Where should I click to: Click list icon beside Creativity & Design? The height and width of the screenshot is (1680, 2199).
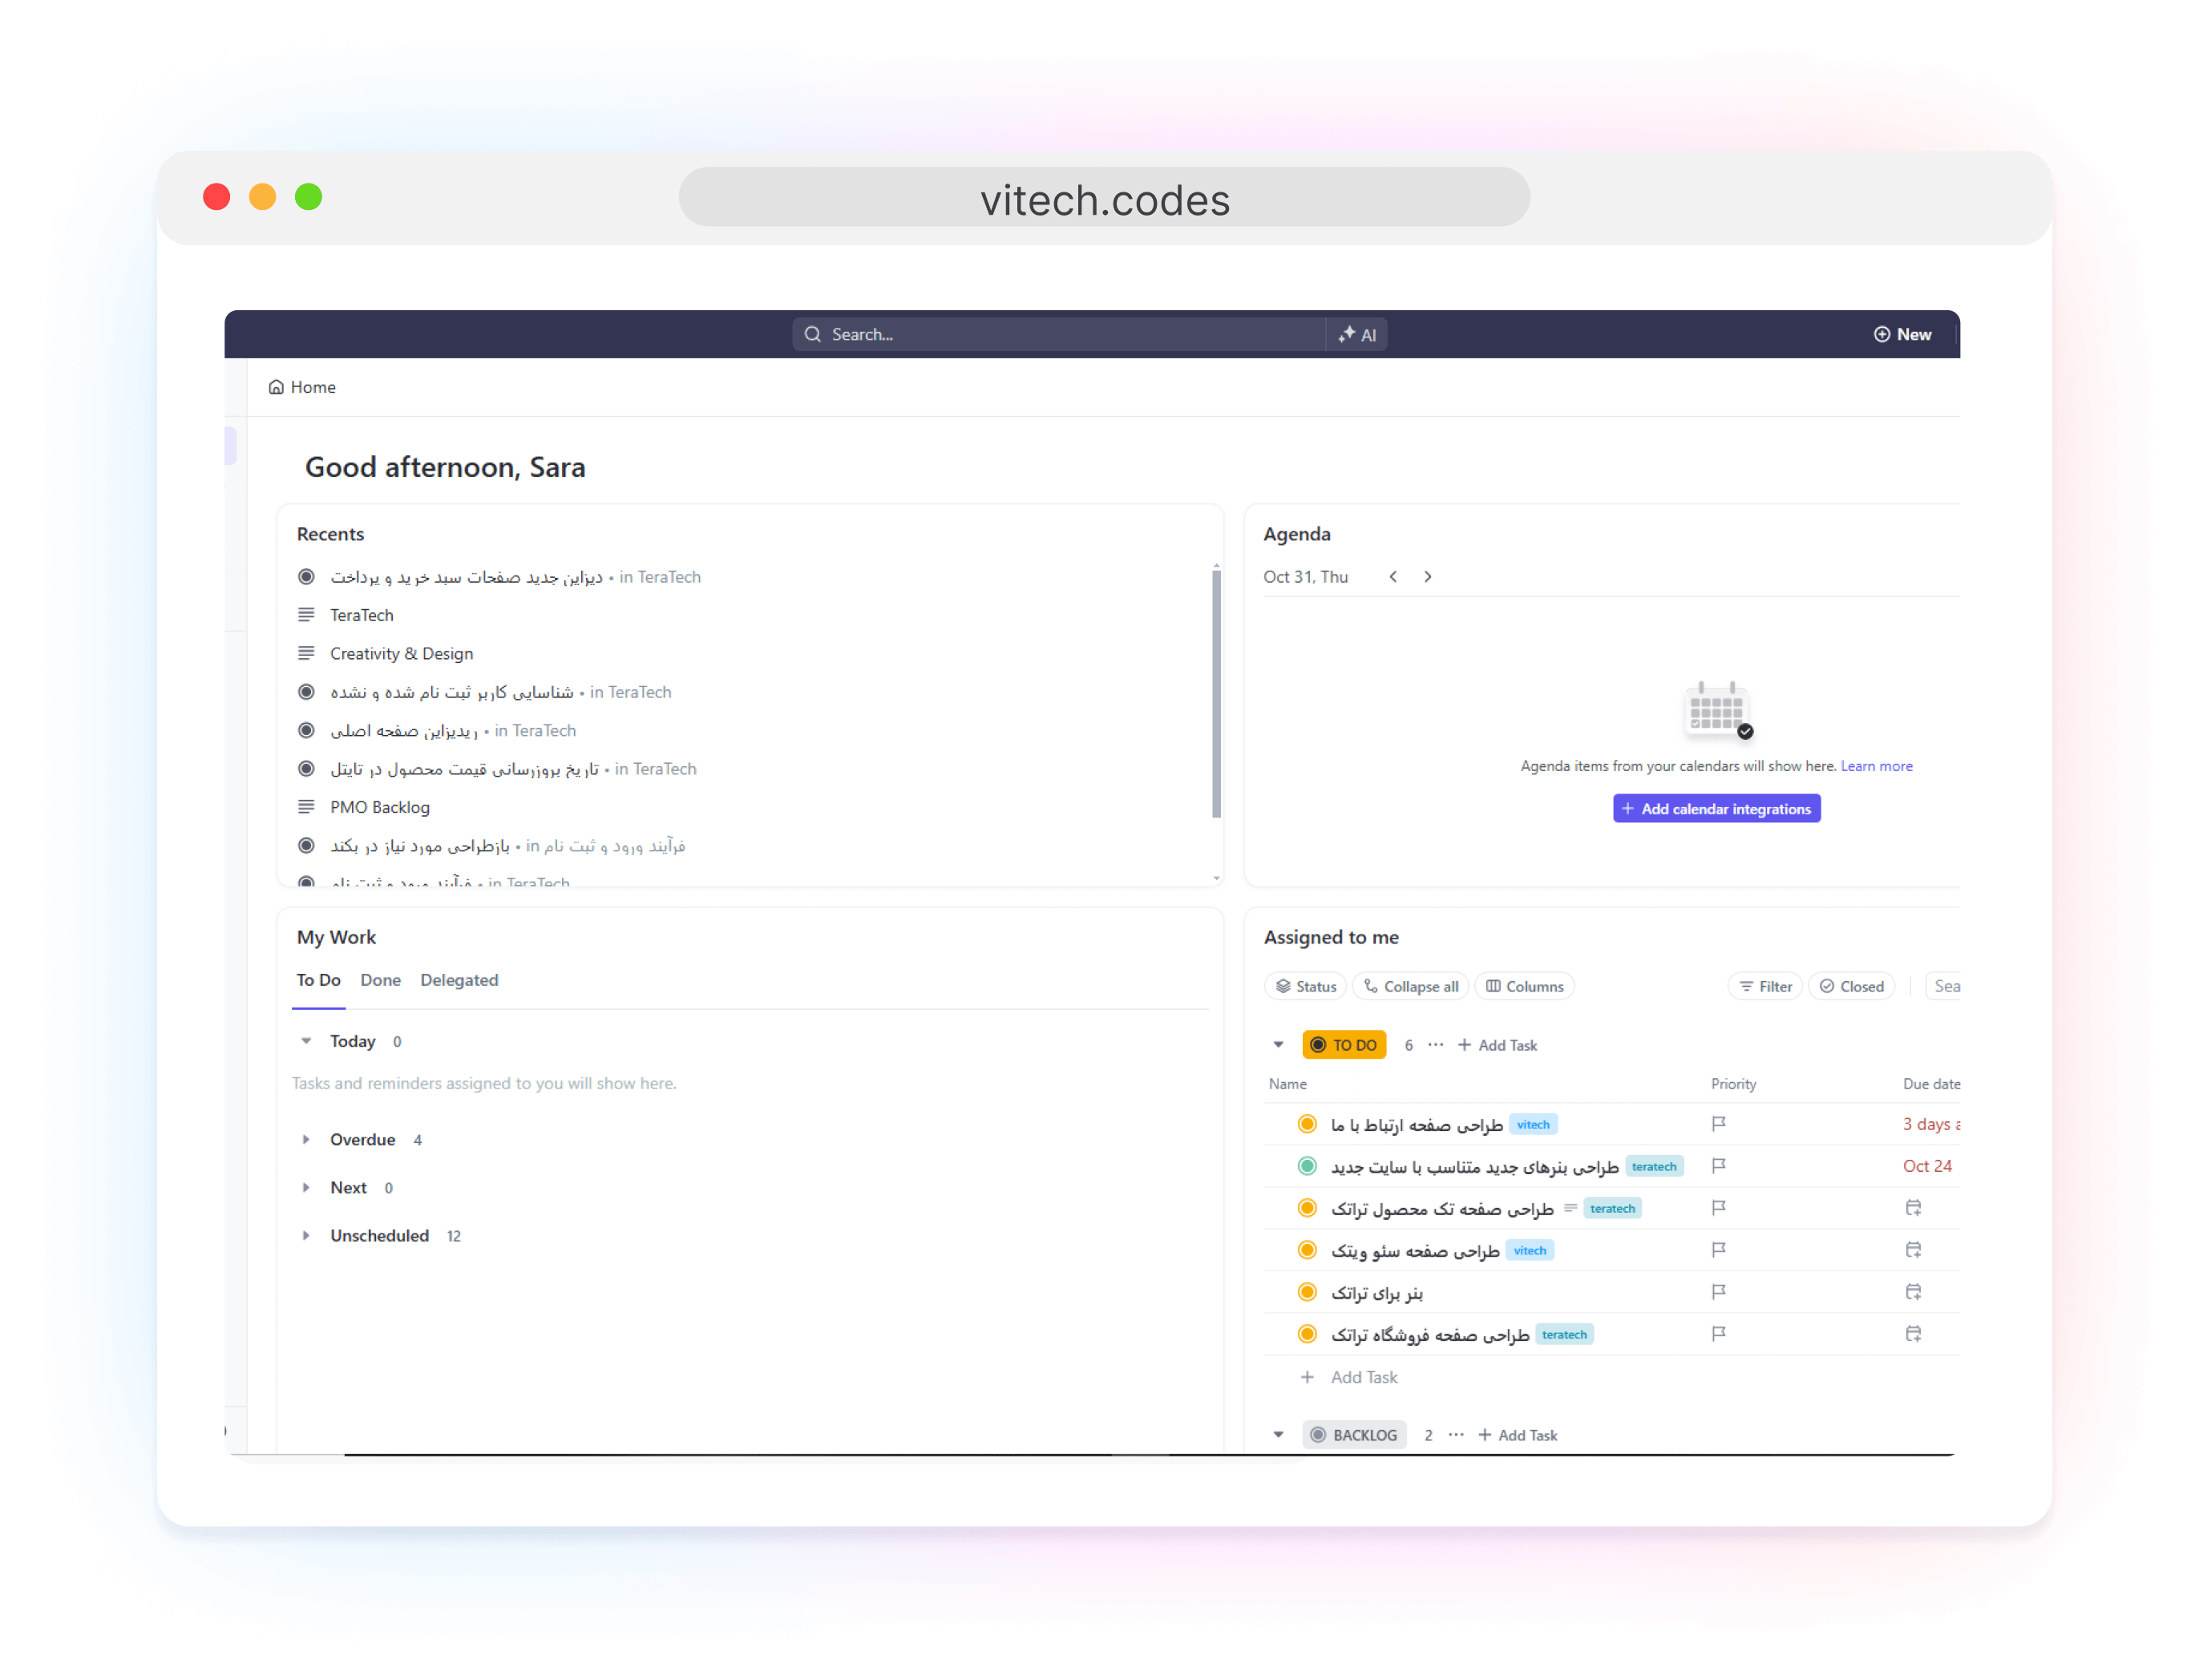(x=306, y=654)
